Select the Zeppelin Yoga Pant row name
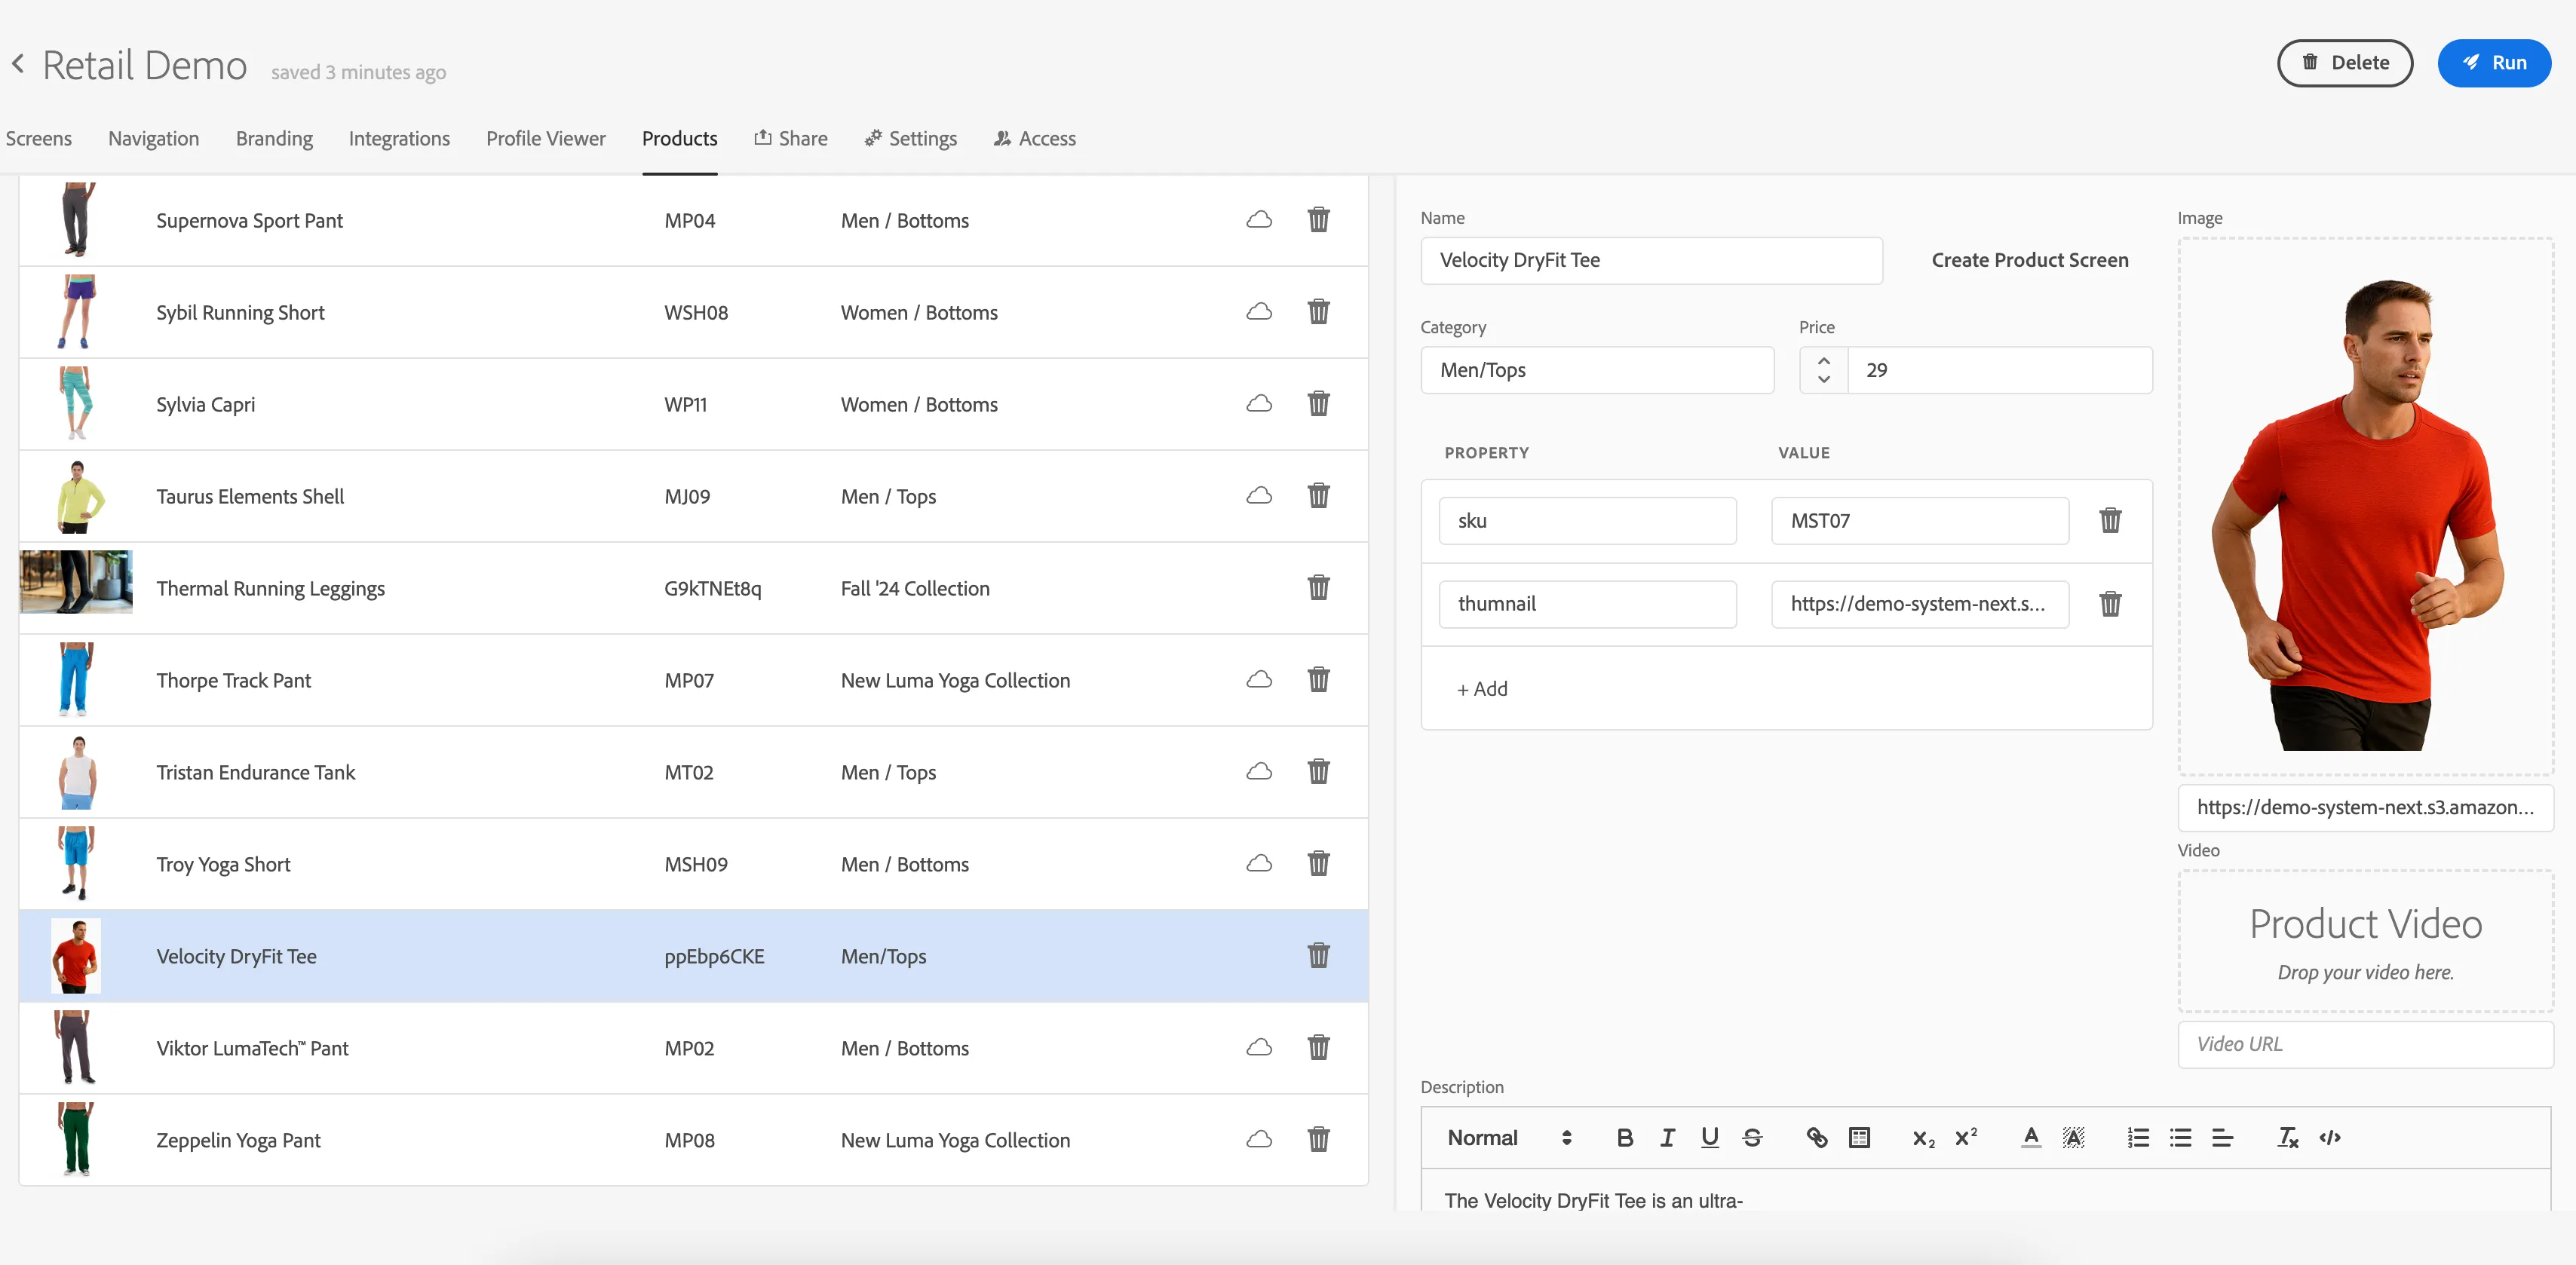This screenshot has width=2576, height=1265. (238, 1140)
